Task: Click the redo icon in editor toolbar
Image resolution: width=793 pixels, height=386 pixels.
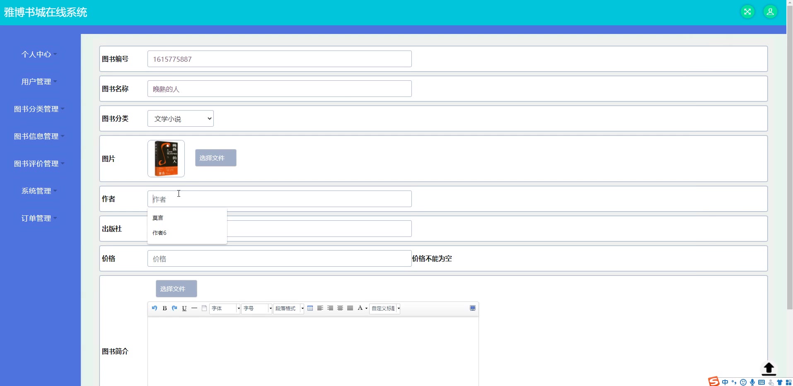Action: (174, 308)
